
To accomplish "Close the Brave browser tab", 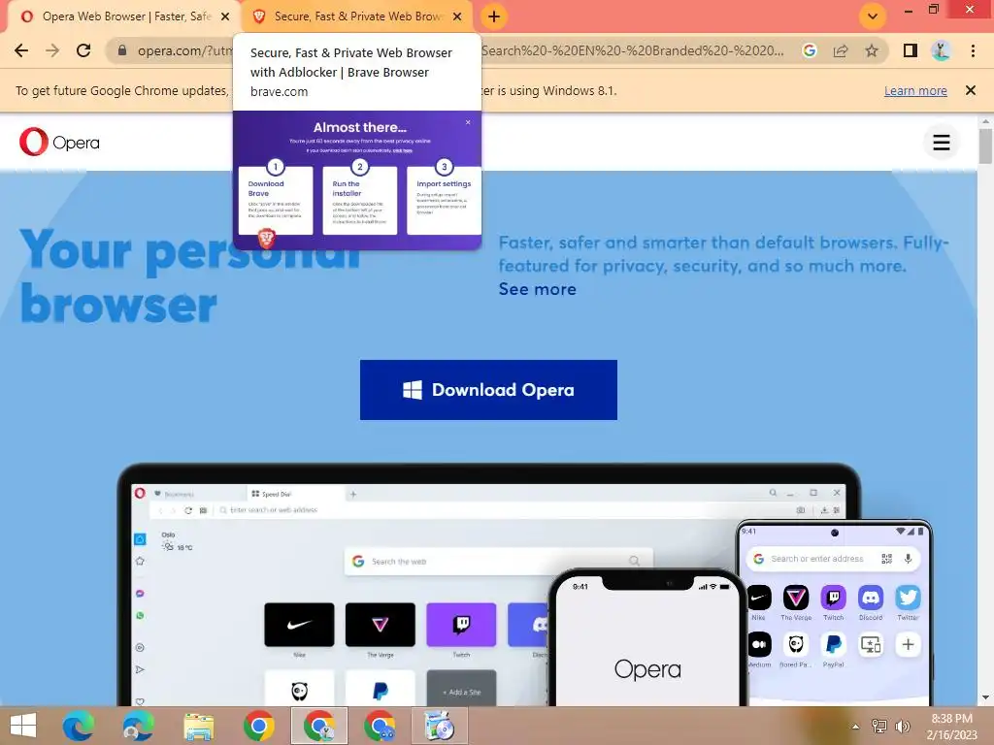I will [x=457, y=16].
